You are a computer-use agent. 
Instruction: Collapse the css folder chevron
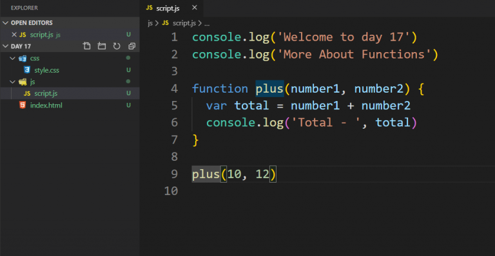13,58
